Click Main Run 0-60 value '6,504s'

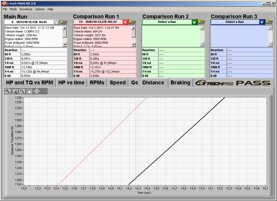pos(26,76)
